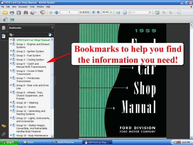This screenshot has width=193, height=145.
Task: Go to next page down arrow
Action: pos(57,12)
